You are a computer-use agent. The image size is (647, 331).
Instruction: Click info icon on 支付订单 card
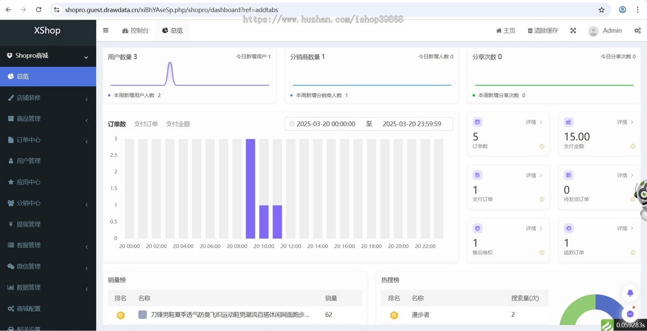point(542,199)
